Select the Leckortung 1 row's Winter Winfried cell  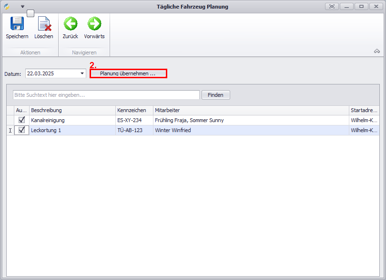(x=251, y=130)
